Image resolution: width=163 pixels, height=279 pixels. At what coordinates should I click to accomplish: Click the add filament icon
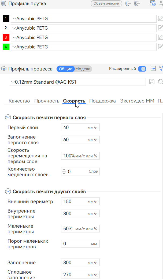137,3
